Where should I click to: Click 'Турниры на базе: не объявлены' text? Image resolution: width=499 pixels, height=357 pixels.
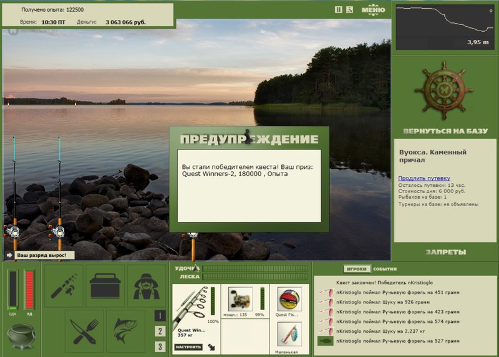[x=438, y=204]
